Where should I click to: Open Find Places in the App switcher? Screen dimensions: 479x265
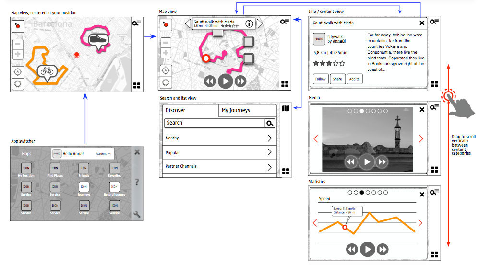pyautogui.click(x=55, y=168)
